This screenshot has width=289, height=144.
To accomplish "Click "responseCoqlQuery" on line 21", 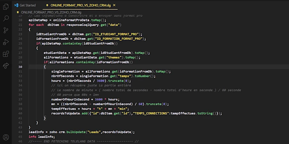I will tap(83, 25).
